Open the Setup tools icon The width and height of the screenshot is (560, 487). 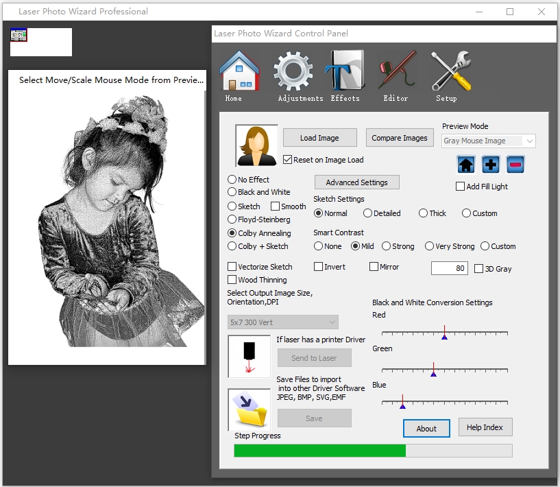tap(450, 72)
